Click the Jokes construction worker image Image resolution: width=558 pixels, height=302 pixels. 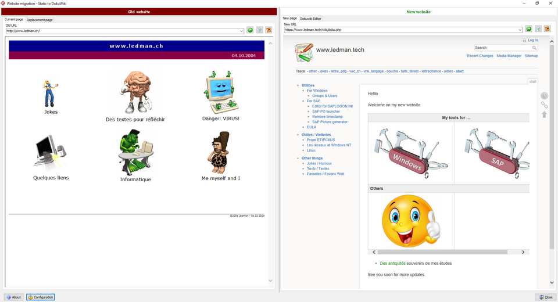coord(50,93)
